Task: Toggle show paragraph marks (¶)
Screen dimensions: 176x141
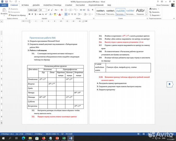Action: pyautogui.click(x=93, y=10)
